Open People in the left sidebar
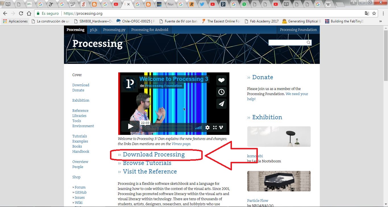 [78, 167]
